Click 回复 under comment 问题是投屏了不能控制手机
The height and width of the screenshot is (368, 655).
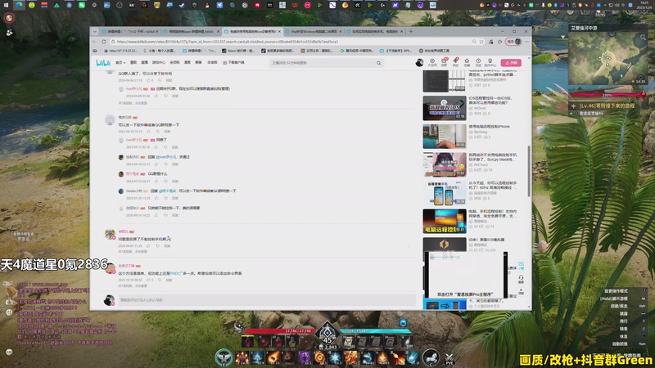[167, 246]
